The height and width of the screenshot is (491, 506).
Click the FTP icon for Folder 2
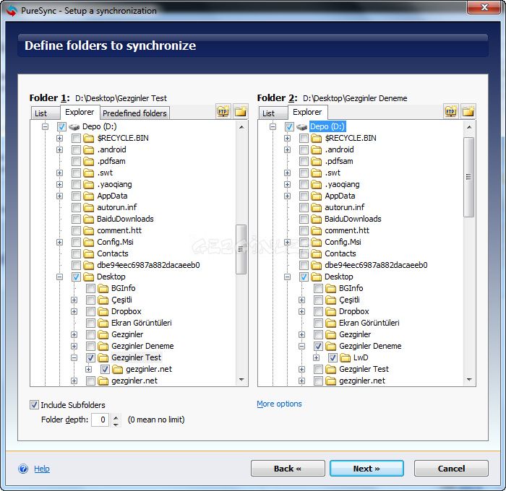click(x=451, y=111)
